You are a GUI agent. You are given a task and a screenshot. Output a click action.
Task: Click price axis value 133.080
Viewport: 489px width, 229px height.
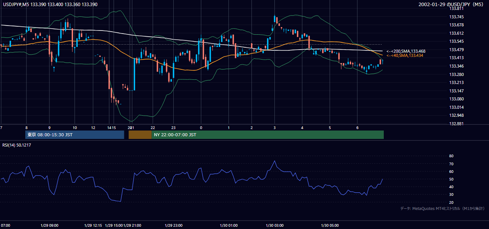tap(456, 99)
